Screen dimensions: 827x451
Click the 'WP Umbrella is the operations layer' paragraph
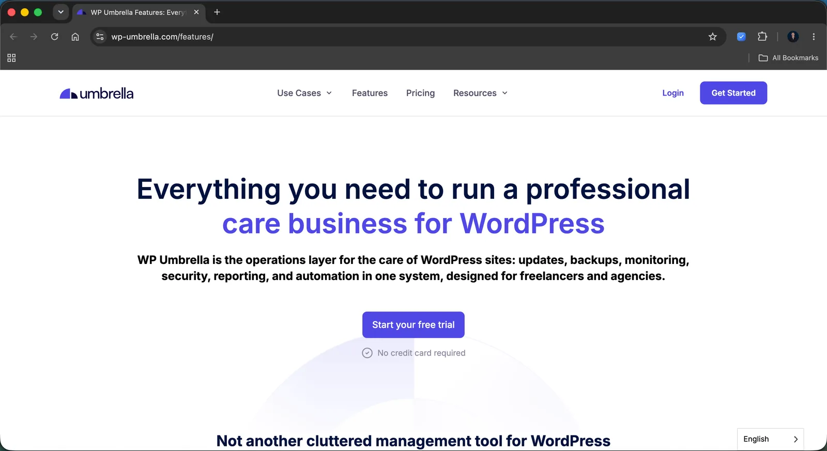pyautogui.click(x=413, y=268)
